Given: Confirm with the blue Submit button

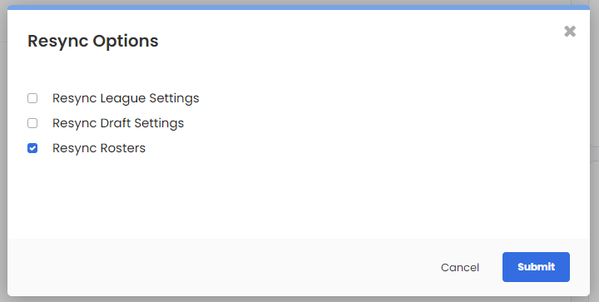Looking at the screenshot, I should 536,267.
